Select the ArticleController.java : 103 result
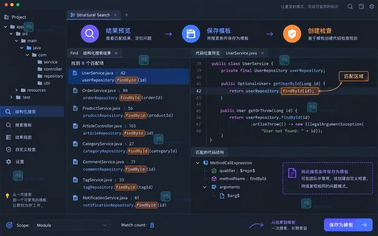Screen dimensions: 378x236 coord(128,130)
